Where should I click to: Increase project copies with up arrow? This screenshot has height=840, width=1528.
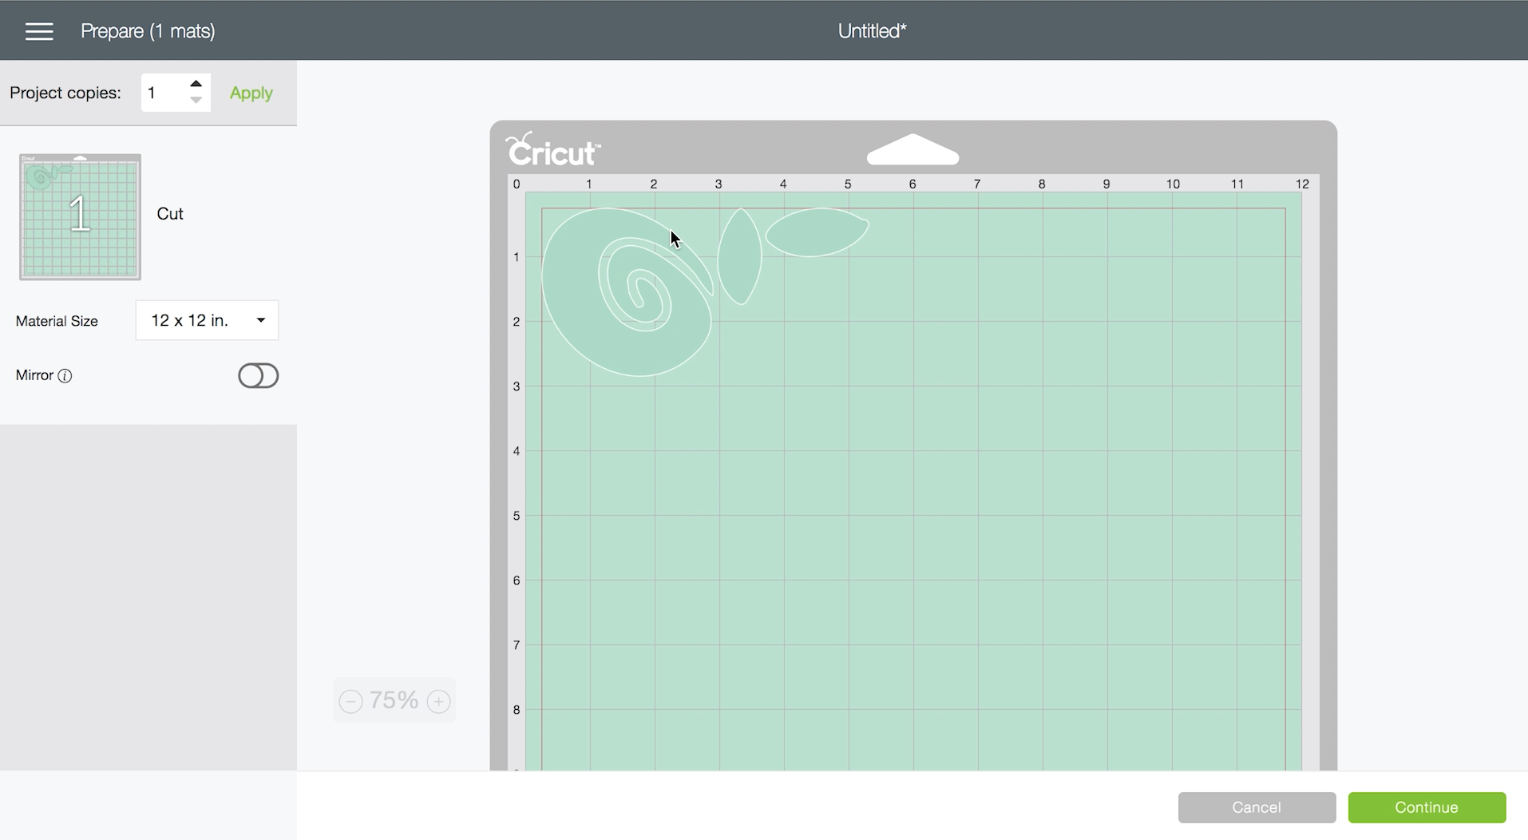coord(196,84)
